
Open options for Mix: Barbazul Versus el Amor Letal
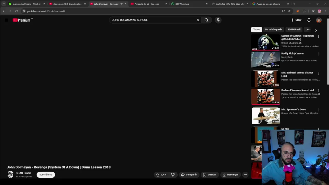click(x=318, y=73)
